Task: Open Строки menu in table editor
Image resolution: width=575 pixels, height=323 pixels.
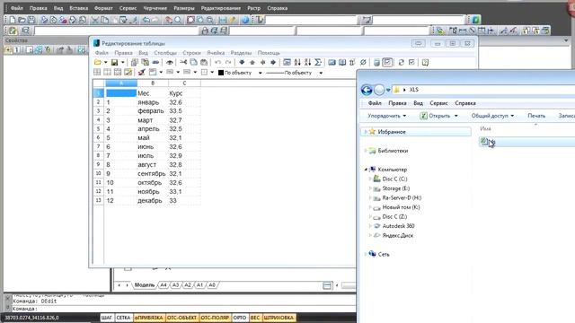Action: [x=191, y=53]
